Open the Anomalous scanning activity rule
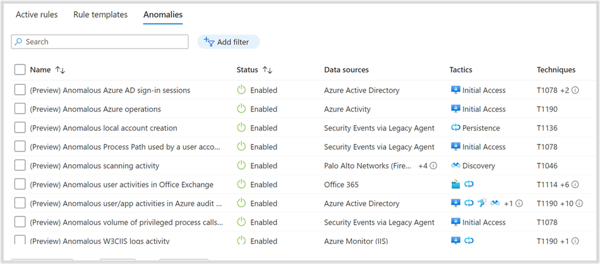 coord(95,165)
